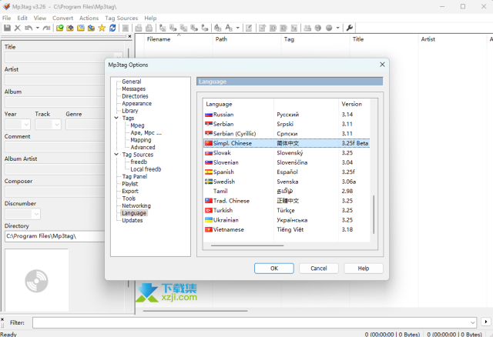Click the Add directory folder icon
The height and width of the screenshot is (337, 493).
[x=70, y=28]
